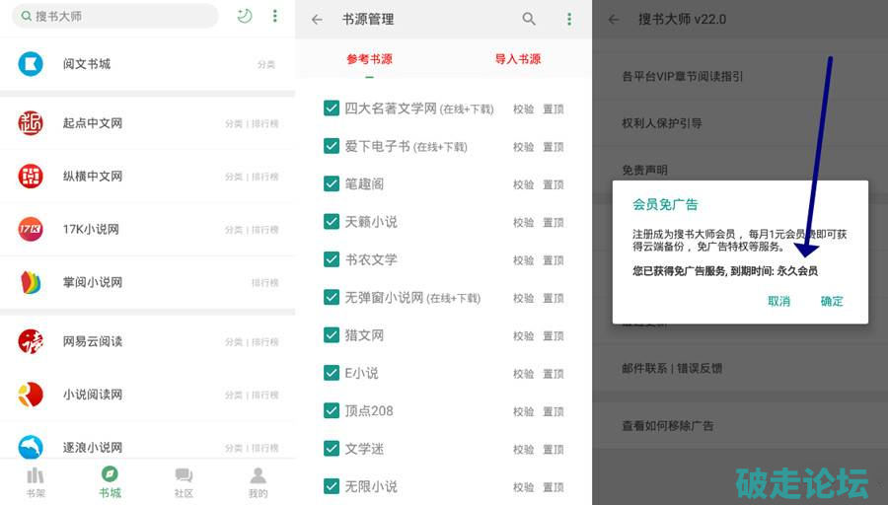Switch to 书架 bottom tab
This screenshot has width=888, height=505.
click(x=36, y=481)
